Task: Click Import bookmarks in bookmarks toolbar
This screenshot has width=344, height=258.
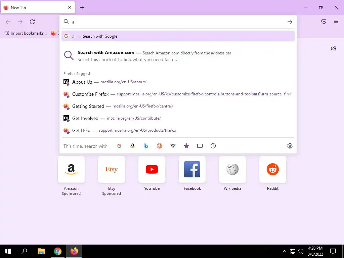Action: pyautogui.click(x=26, y=33)
